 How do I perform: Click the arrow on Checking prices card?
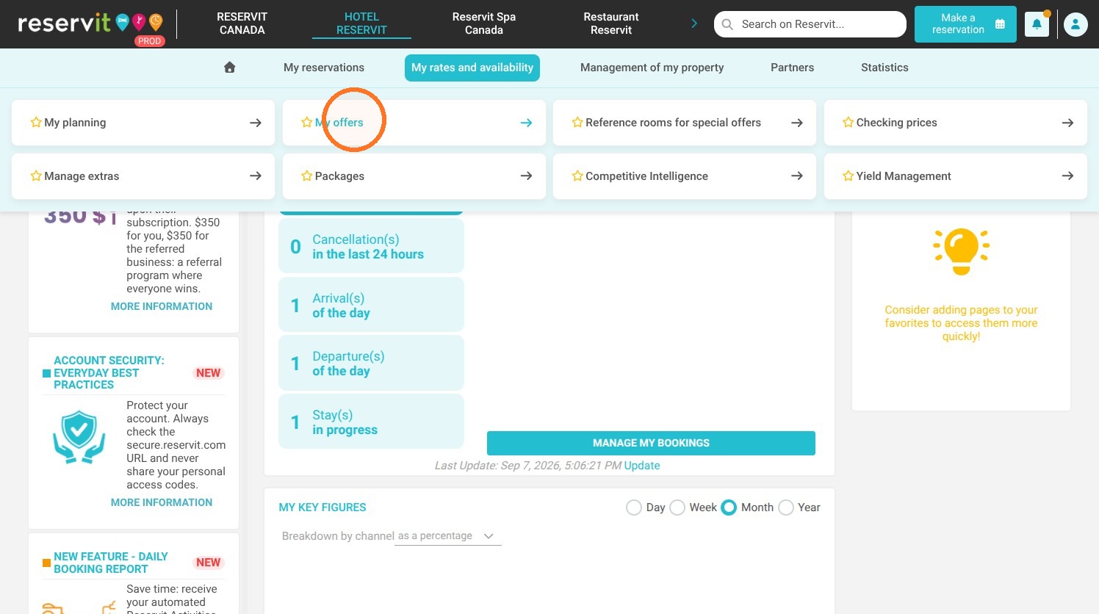(1068, 123)
